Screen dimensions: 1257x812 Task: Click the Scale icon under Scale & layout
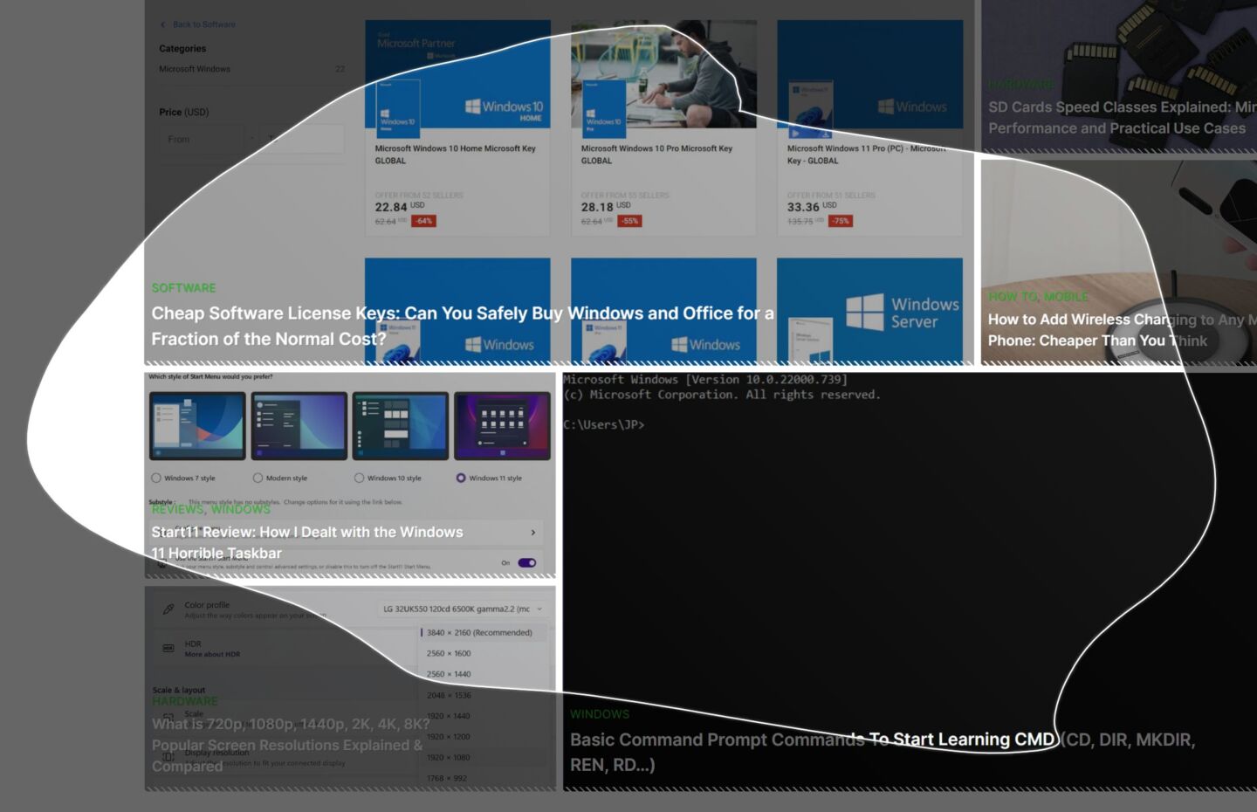point(169,718)
